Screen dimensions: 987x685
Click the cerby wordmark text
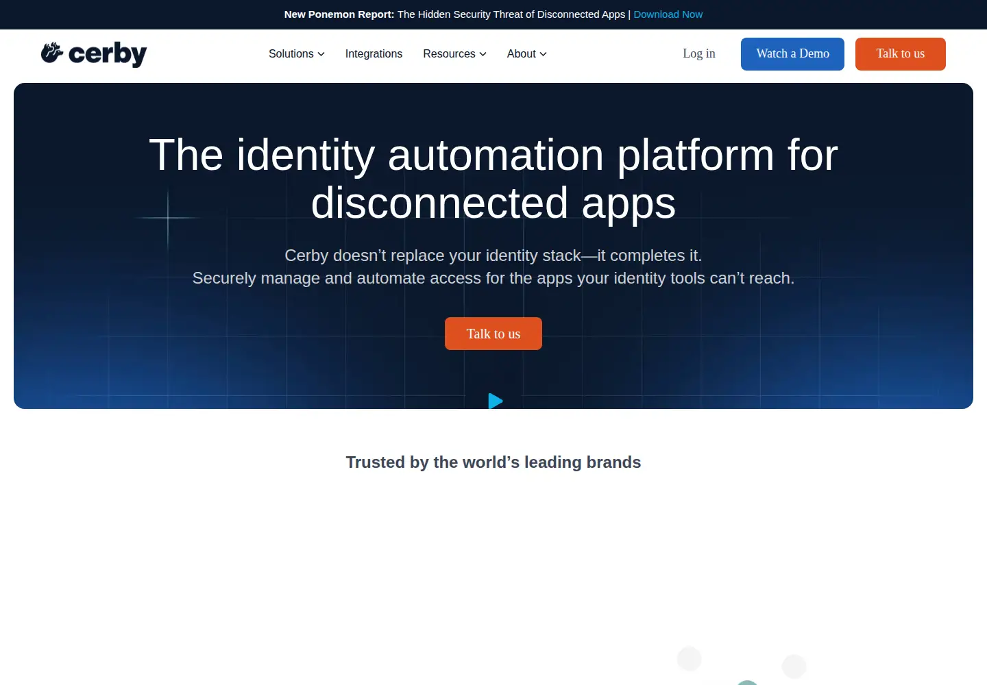tap(108, 54)
